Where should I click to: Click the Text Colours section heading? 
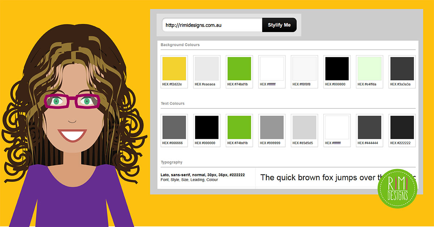pyautogui.click(x=173, y=103)
